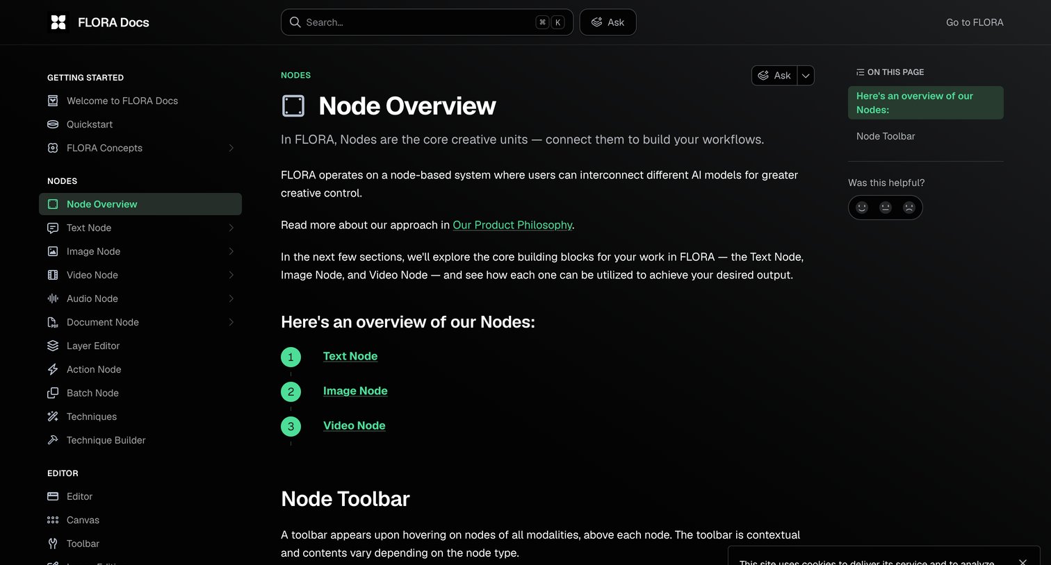Click the Techniques magic wand icon
1051x565 pixels.
[53, 416]
